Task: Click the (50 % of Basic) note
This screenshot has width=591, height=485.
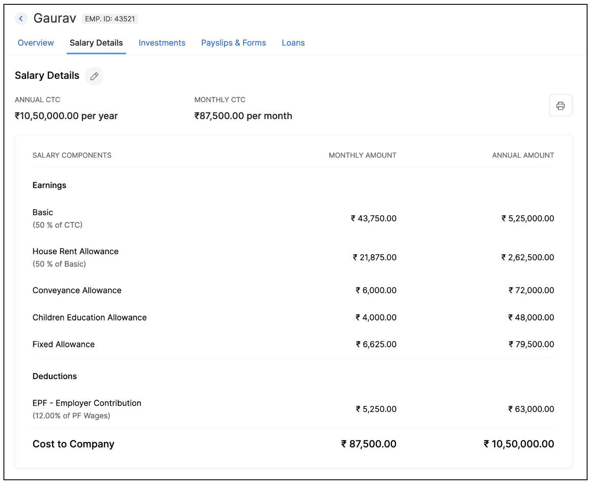Action: click(x=59, y=264)
